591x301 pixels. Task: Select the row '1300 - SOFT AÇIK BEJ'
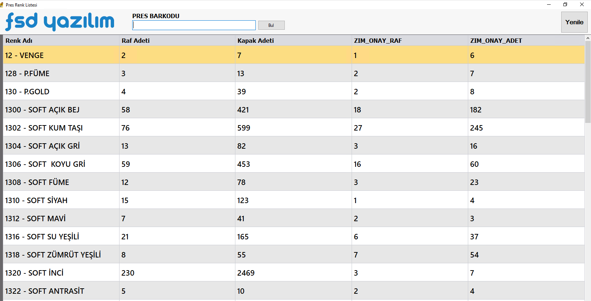(294, 109)
